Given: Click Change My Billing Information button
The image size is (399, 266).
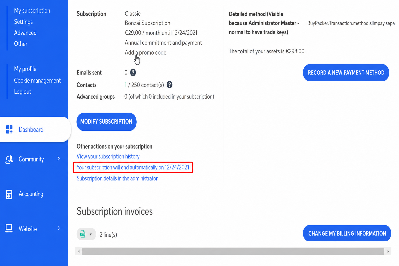Looking at the screenshot, I should click(x=347, y=233).
